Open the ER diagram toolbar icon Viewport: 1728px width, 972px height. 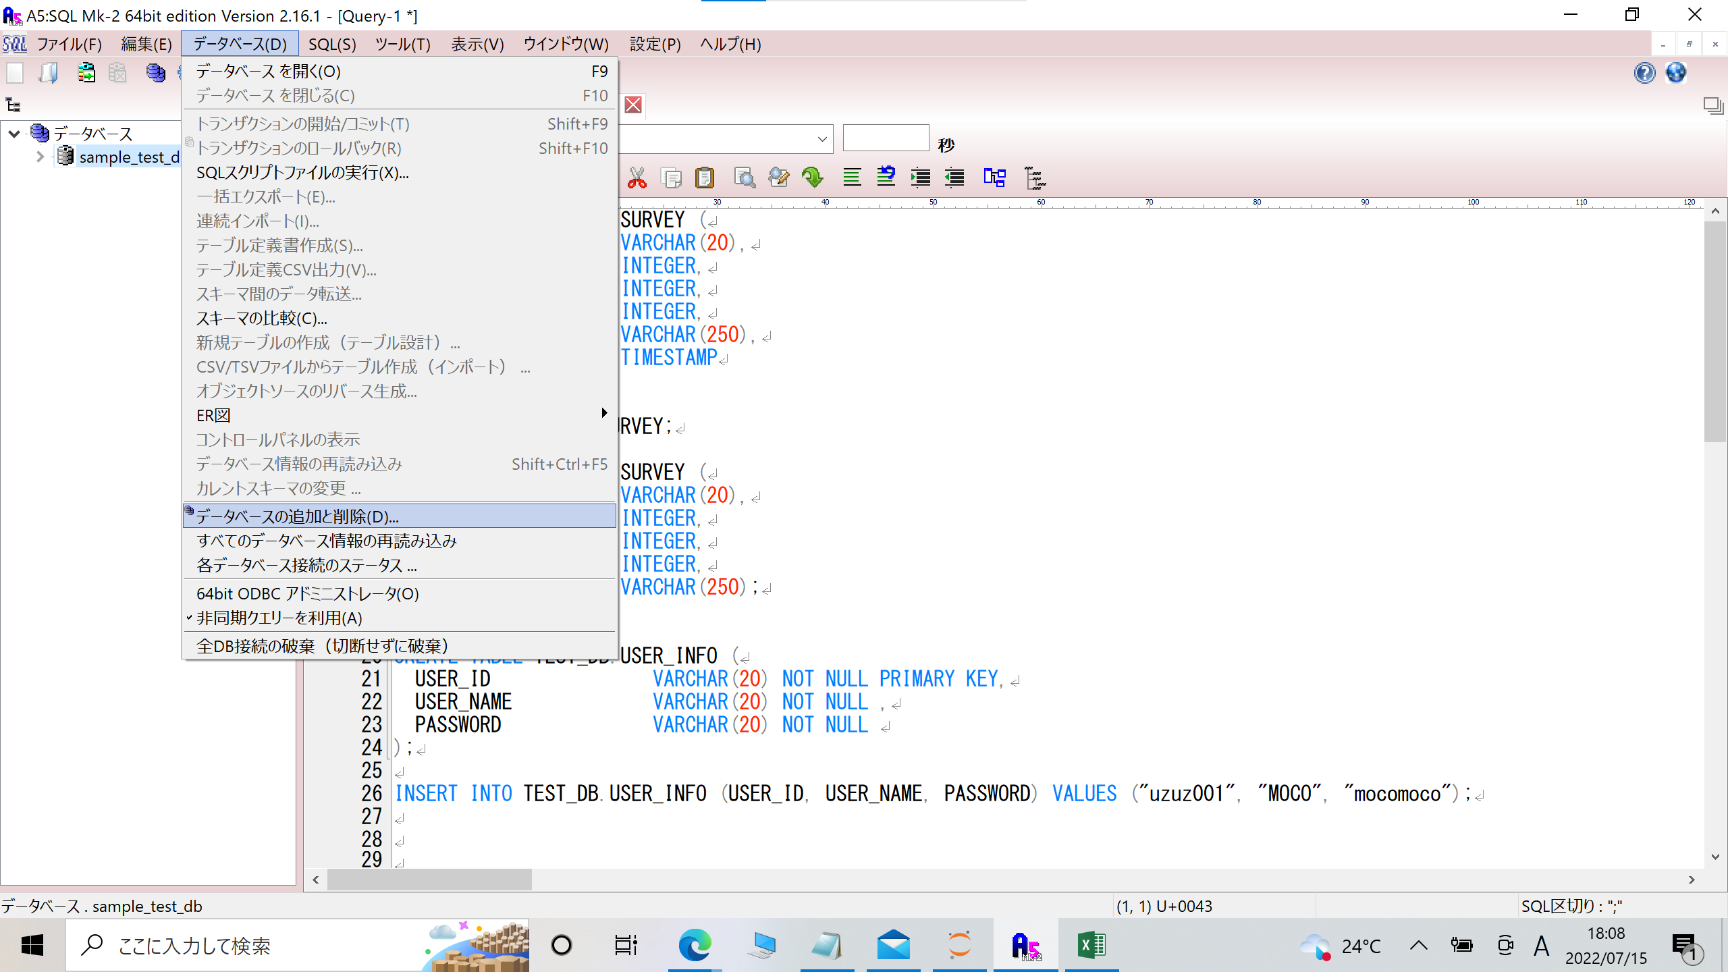(x=994, y=177)
